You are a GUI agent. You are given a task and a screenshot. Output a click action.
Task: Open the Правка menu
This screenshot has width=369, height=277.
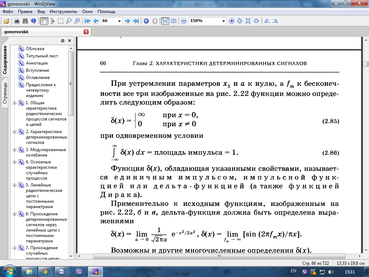[x=25, y=12]
